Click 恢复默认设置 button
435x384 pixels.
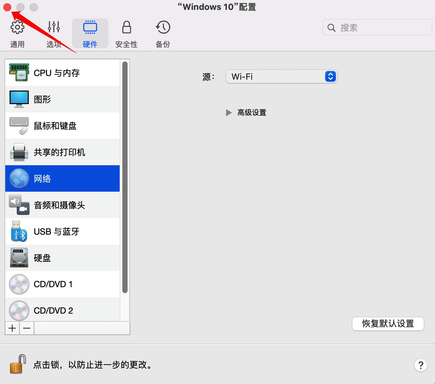pos(388,324)
